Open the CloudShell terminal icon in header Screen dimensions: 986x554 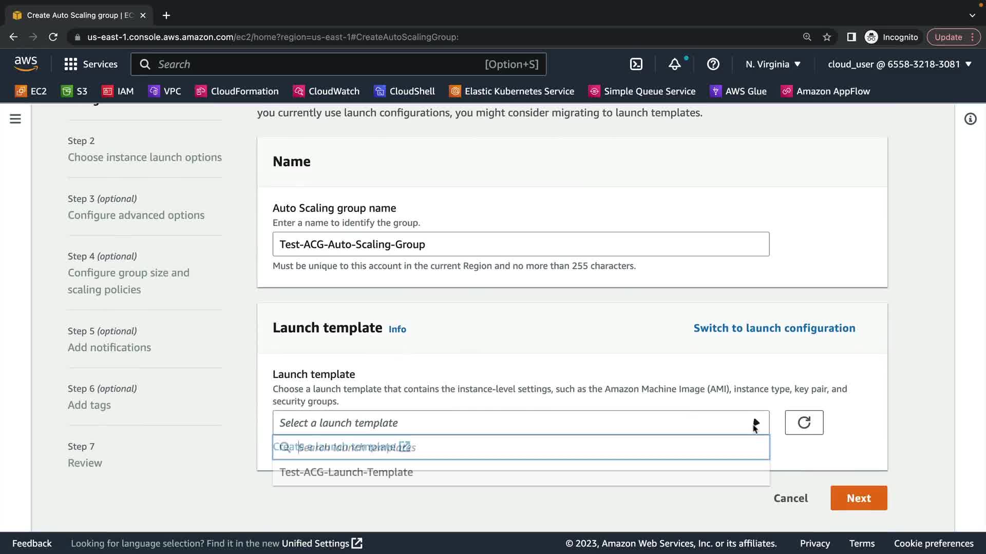pos(636,64)
